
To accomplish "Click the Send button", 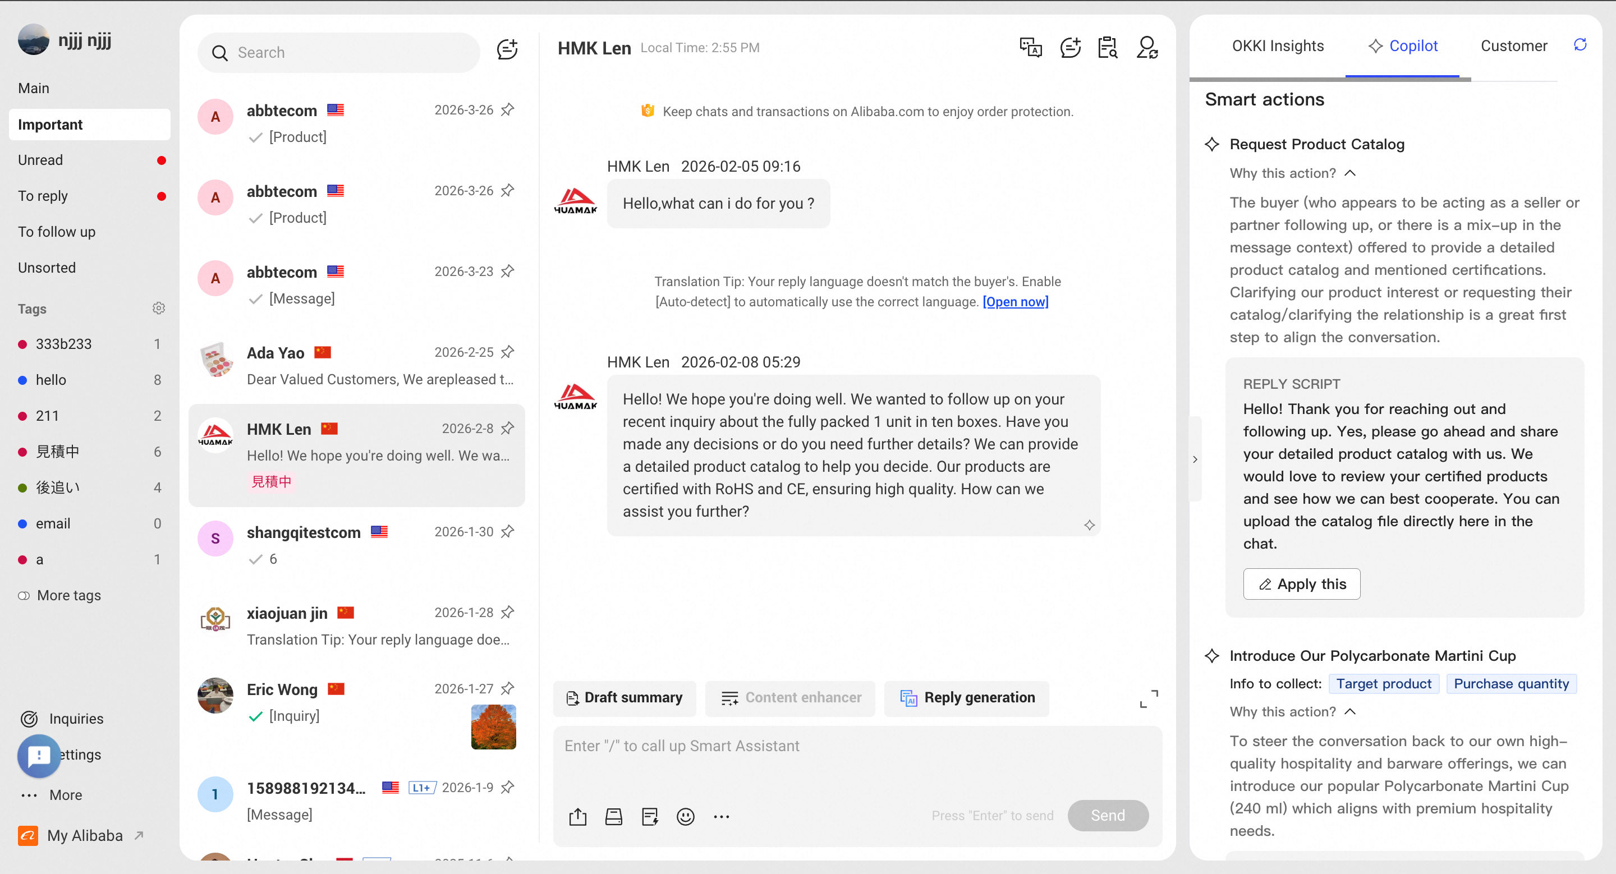I will pos(1108,816).
